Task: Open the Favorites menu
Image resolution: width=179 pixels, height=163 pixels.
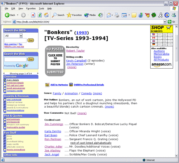Action: coord(31,9)
